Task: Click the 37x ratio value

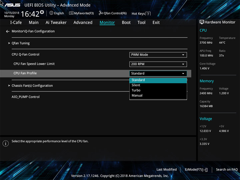Action: (221, 56)
